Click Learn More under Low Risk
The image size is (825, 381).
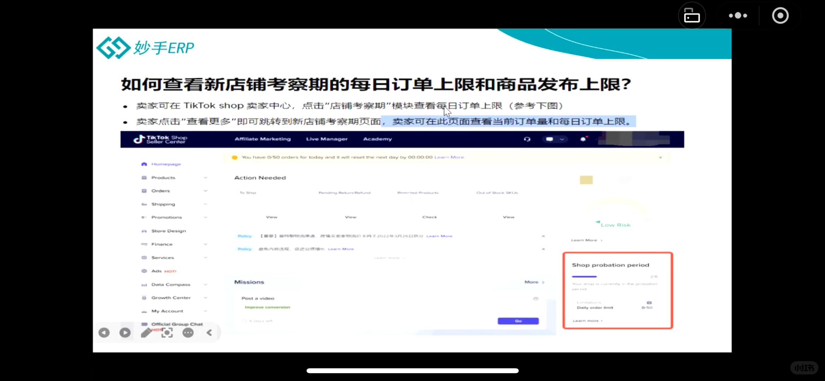(x=586, y=240)
